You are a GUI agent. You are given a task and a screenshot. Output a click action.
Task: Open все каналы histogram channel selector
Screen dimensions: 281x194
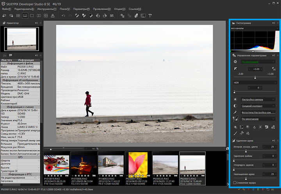coord(254,28)
